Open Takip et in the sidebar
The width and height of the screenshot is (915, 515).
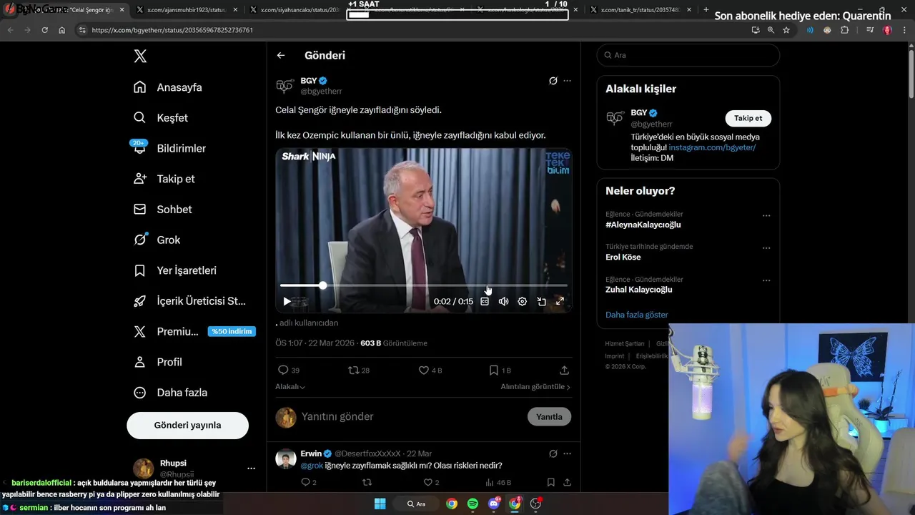pyautogui.click(x=164, y=179)
